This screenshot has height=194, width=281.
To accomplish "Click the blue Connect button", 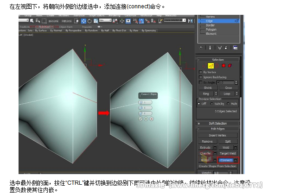I will click(226, 160).
